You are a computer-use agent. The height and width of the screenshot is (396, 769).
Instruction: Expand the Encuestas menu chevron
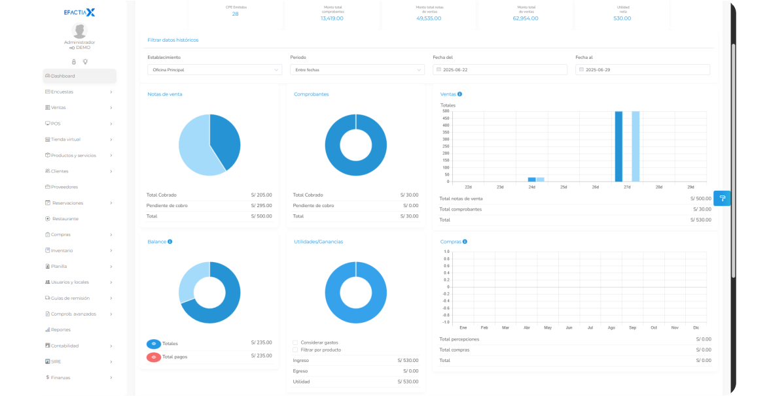pyautogui.click(x=111, y=91)
